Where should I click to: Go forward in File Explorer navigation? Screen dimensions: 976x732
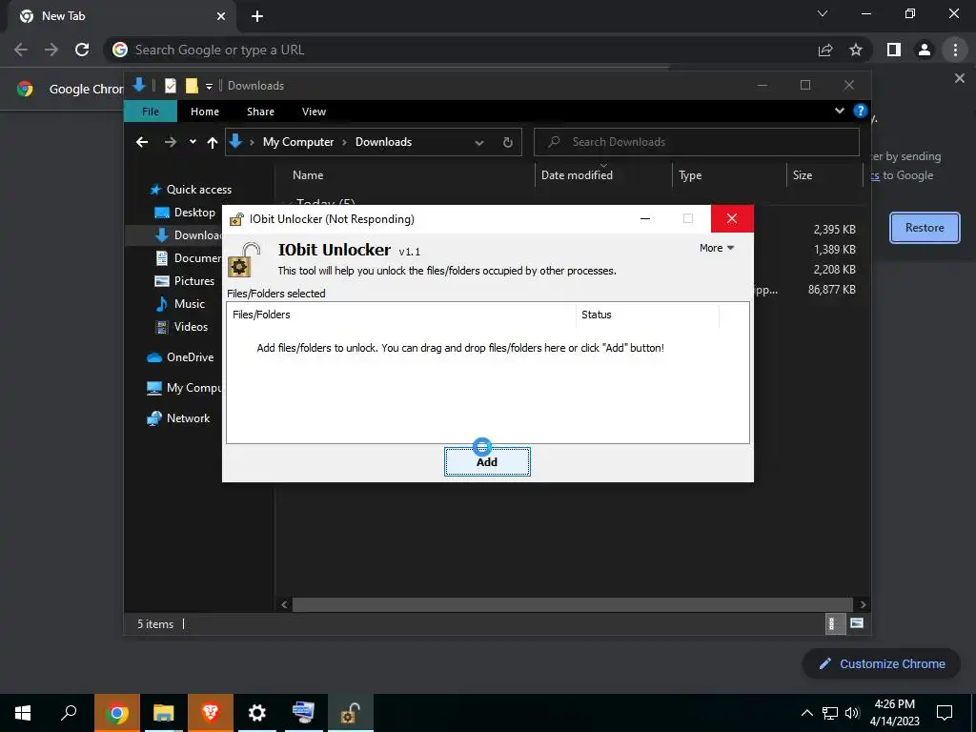170,143
